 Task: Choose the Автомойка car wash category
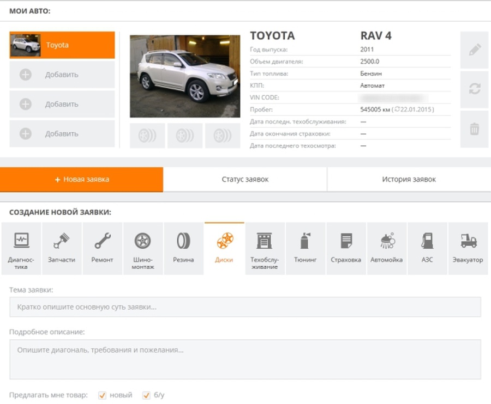click(x=386, y=248)
